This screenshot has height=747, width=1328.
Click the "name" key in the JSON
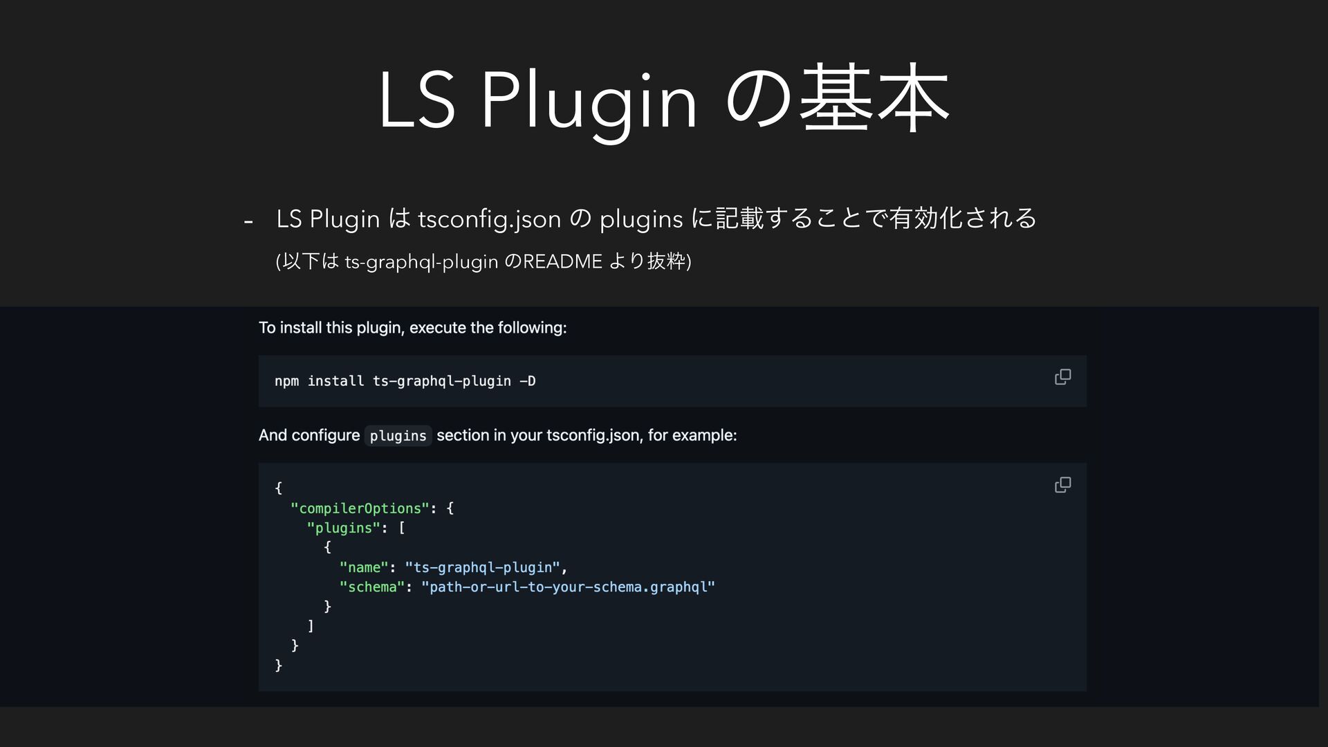click(x=364, y=567)
